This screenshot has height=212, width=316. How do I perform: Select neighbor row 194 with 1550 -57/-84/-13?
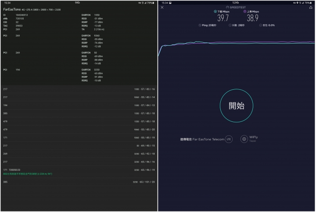click(79, 105)
